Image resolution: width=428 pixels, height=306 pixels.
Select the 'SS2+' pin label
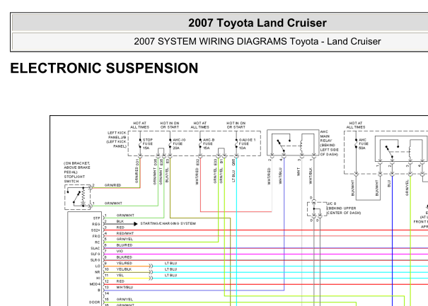point(96,230)
